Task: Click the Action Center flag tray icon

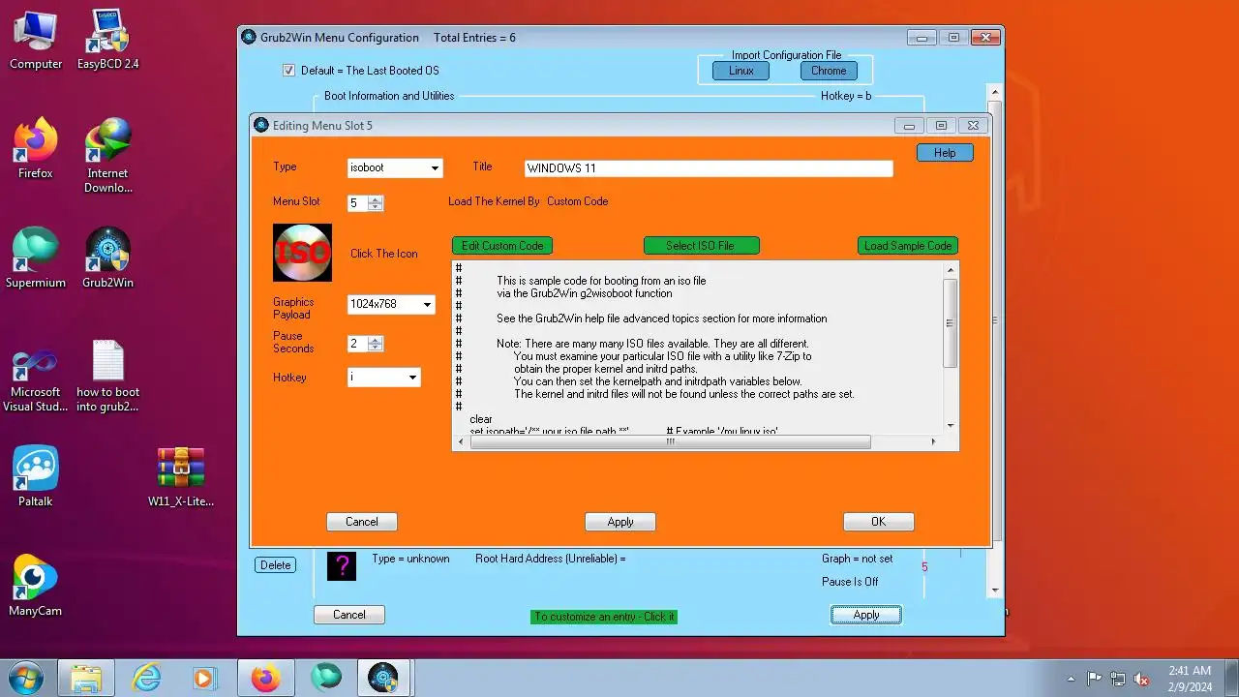Action: (x=1095, y=679)
